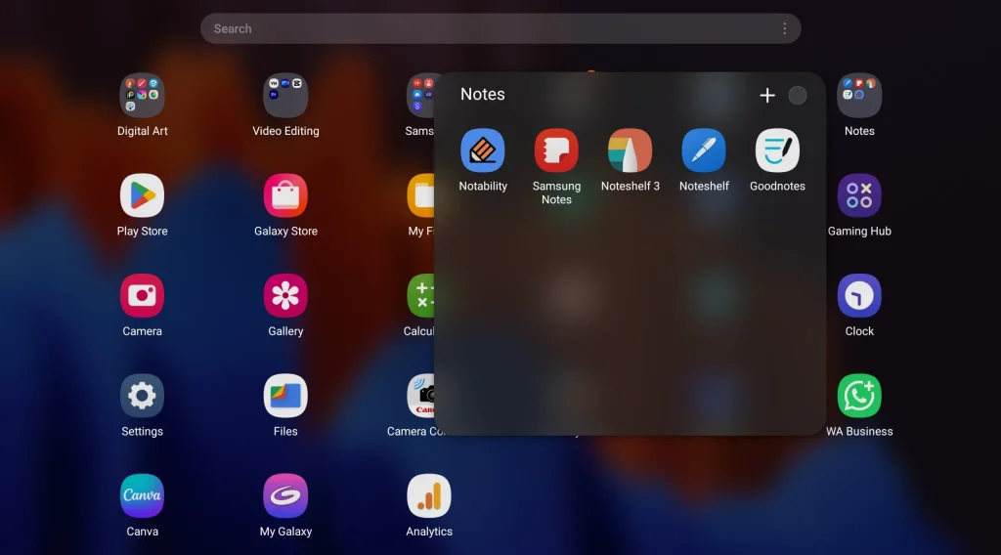Open the Notes folder in the app grid

tap(859, 96)
